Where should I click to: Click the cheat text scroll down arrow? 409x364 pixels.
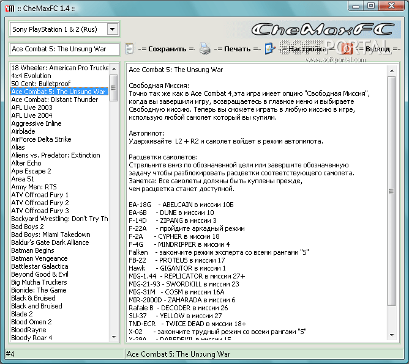(x=391, y=335)
